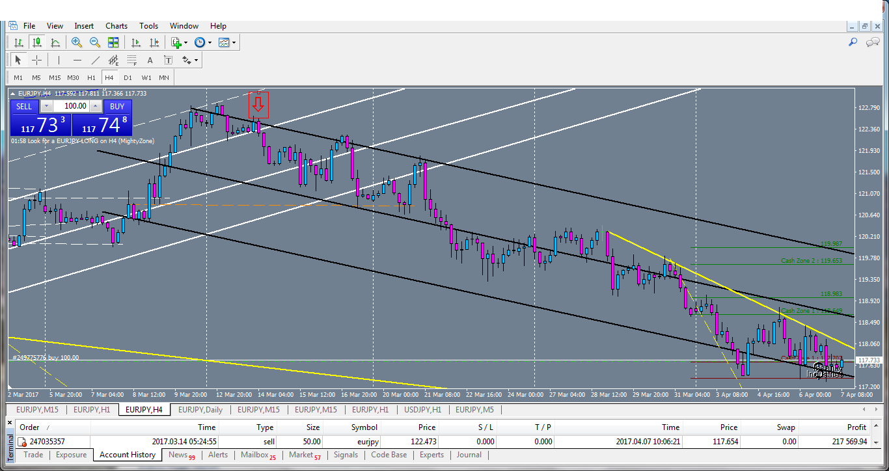Activate the crosshair cursor tool
This screenshot has width=889, height=471.
point(36,60)
